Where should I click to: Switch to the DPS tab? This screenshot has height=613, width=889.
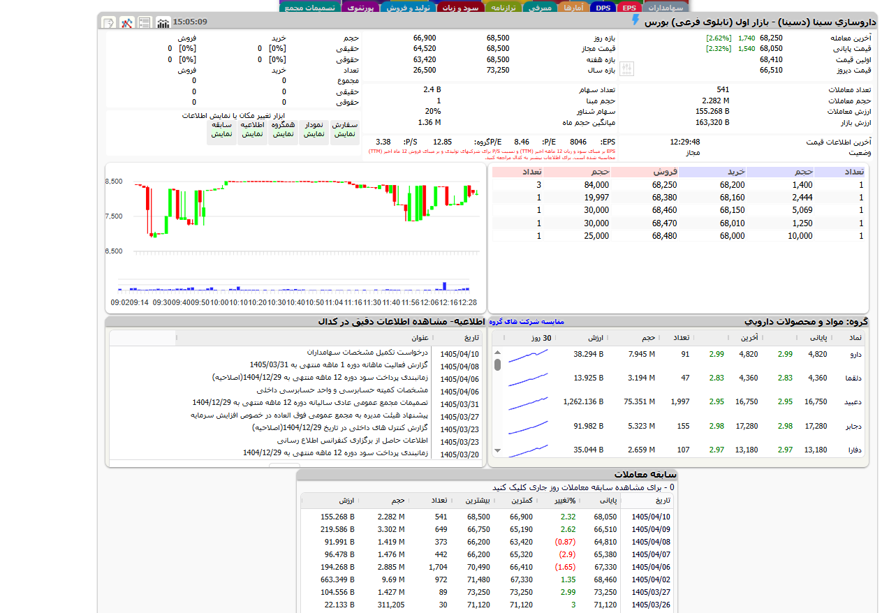tap(603, 8)
